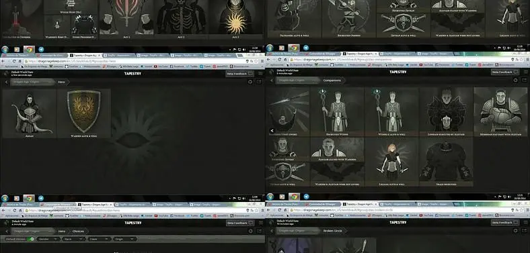Click Chrome home icon in Hero page browser
Viewport: 530px width, 253px height.
[20, 61]
